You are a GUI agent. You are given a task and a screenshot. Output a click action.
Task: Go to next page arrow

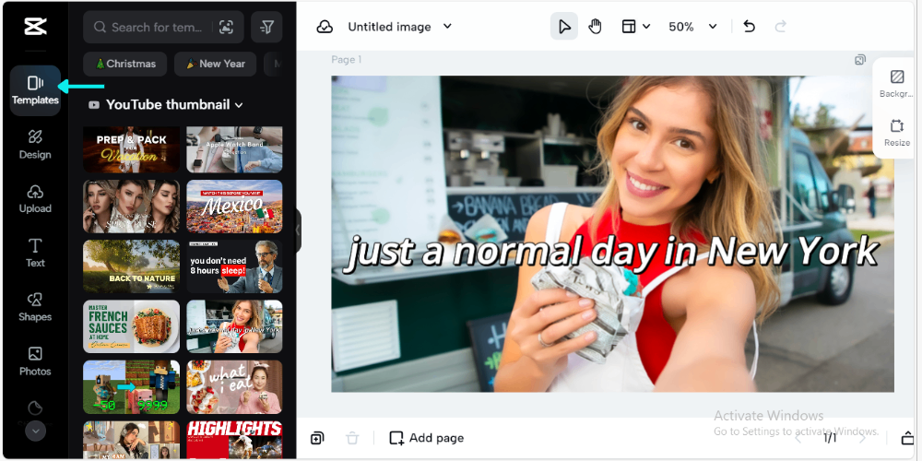(x=863, y=438)
